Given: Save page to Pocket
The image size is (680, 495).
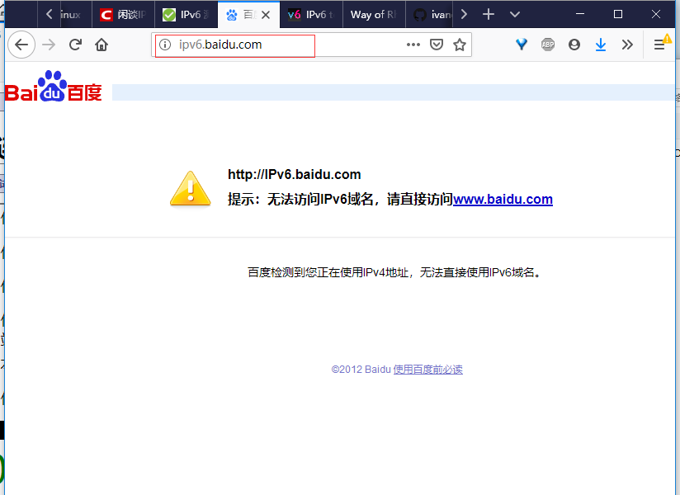Looking at the screenshot, I should [x=437, y=45].
